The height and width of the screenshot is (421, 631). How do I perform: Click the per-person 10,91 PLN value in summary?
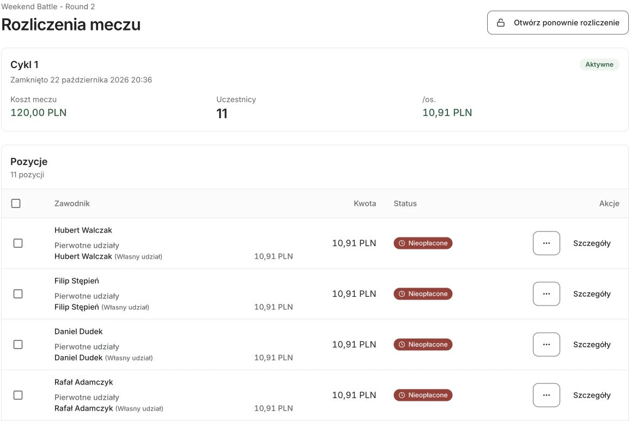click(447, 113)
